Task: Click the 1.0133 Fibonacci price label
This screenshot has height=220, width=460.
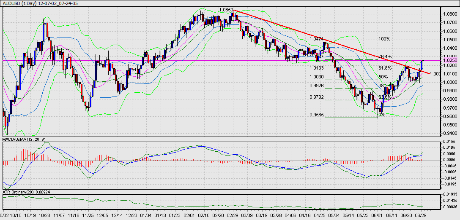Action: [317, 68]
